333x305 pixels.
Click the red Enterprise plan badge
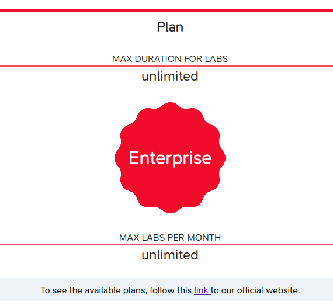point(170,158)
